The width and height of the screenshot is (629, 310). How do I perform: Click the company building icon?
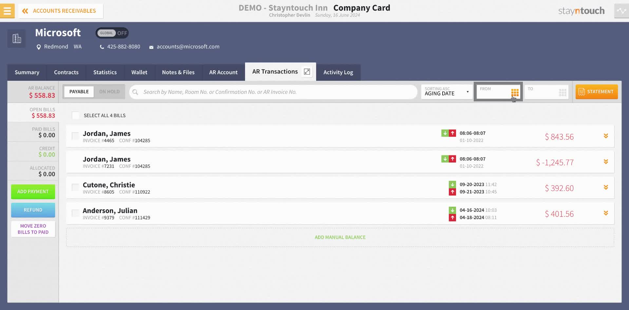click(16, 39)
